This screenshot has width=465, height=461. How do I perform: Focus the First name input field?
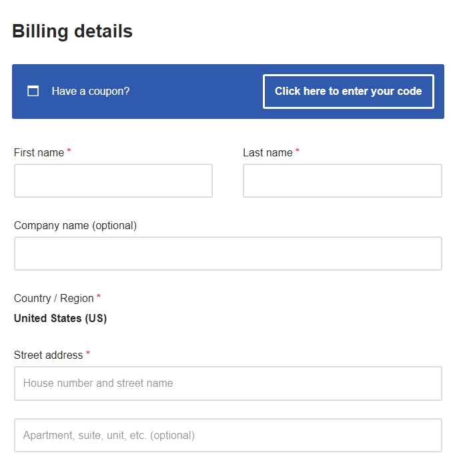pos(113,180)
